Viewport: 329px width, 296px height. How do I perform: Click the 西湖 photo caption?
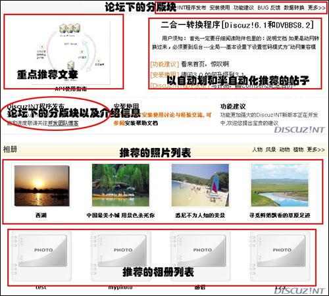pyautogui.click(x=41, y=215)
